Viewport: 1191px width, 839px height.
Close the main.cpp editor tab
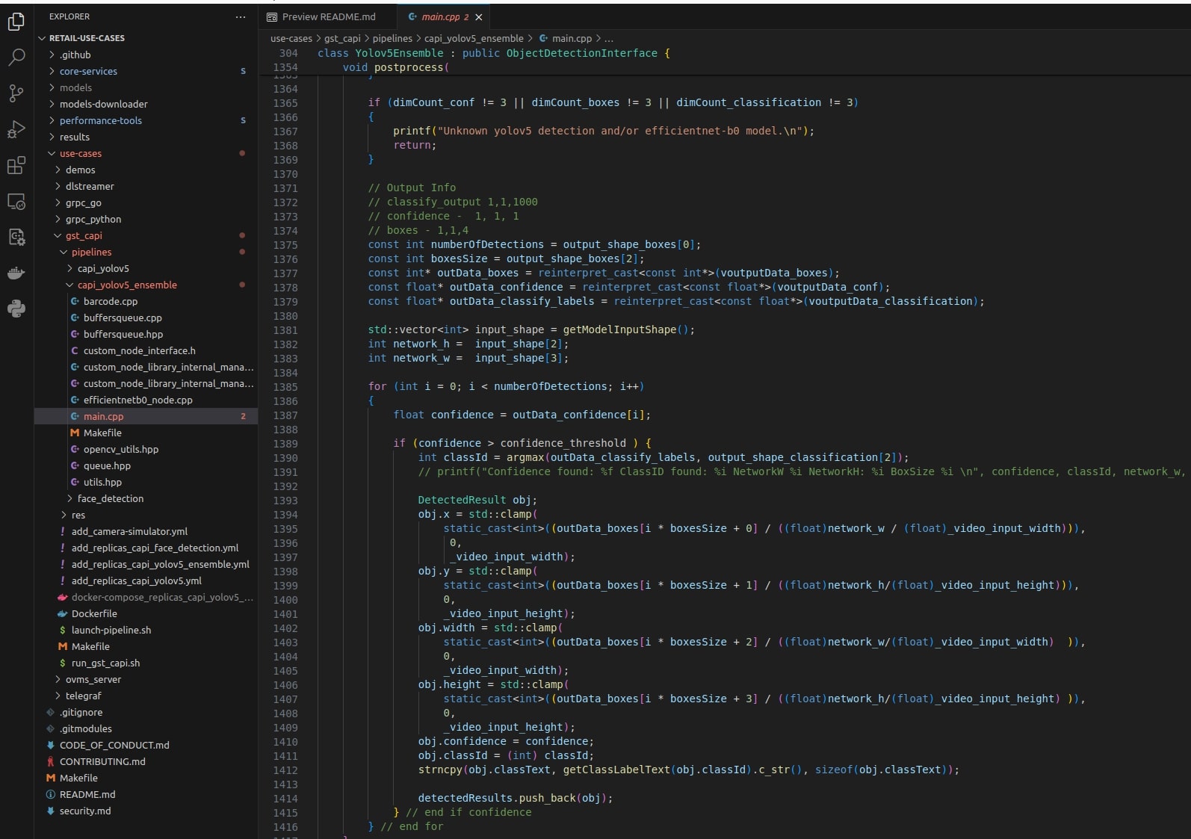click(x=479, y=17)
